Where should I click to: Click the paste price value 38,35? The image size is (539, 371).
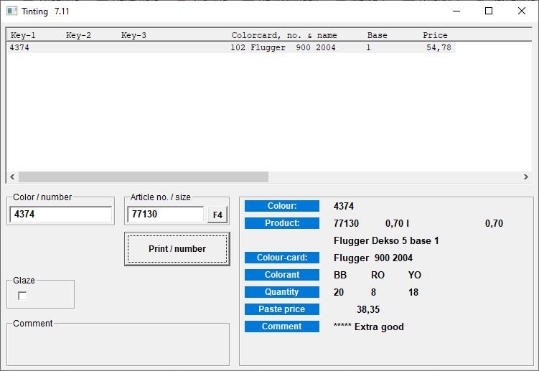tap(368, 309)
